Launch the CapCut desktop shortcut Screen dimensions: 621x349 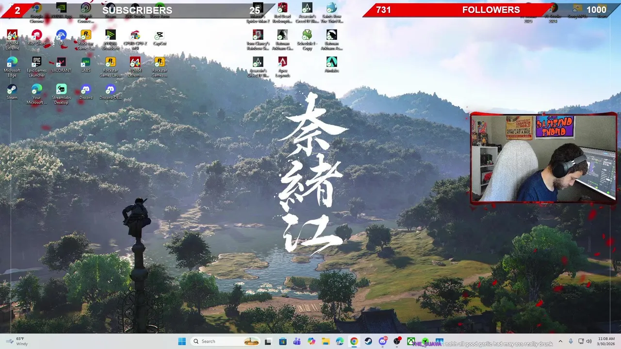click(160, 38)
